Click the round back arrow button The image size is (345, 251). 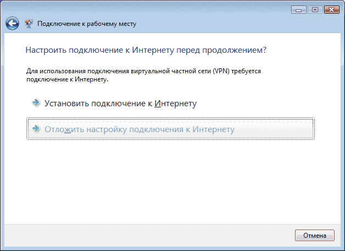click(x=12, y=24)
